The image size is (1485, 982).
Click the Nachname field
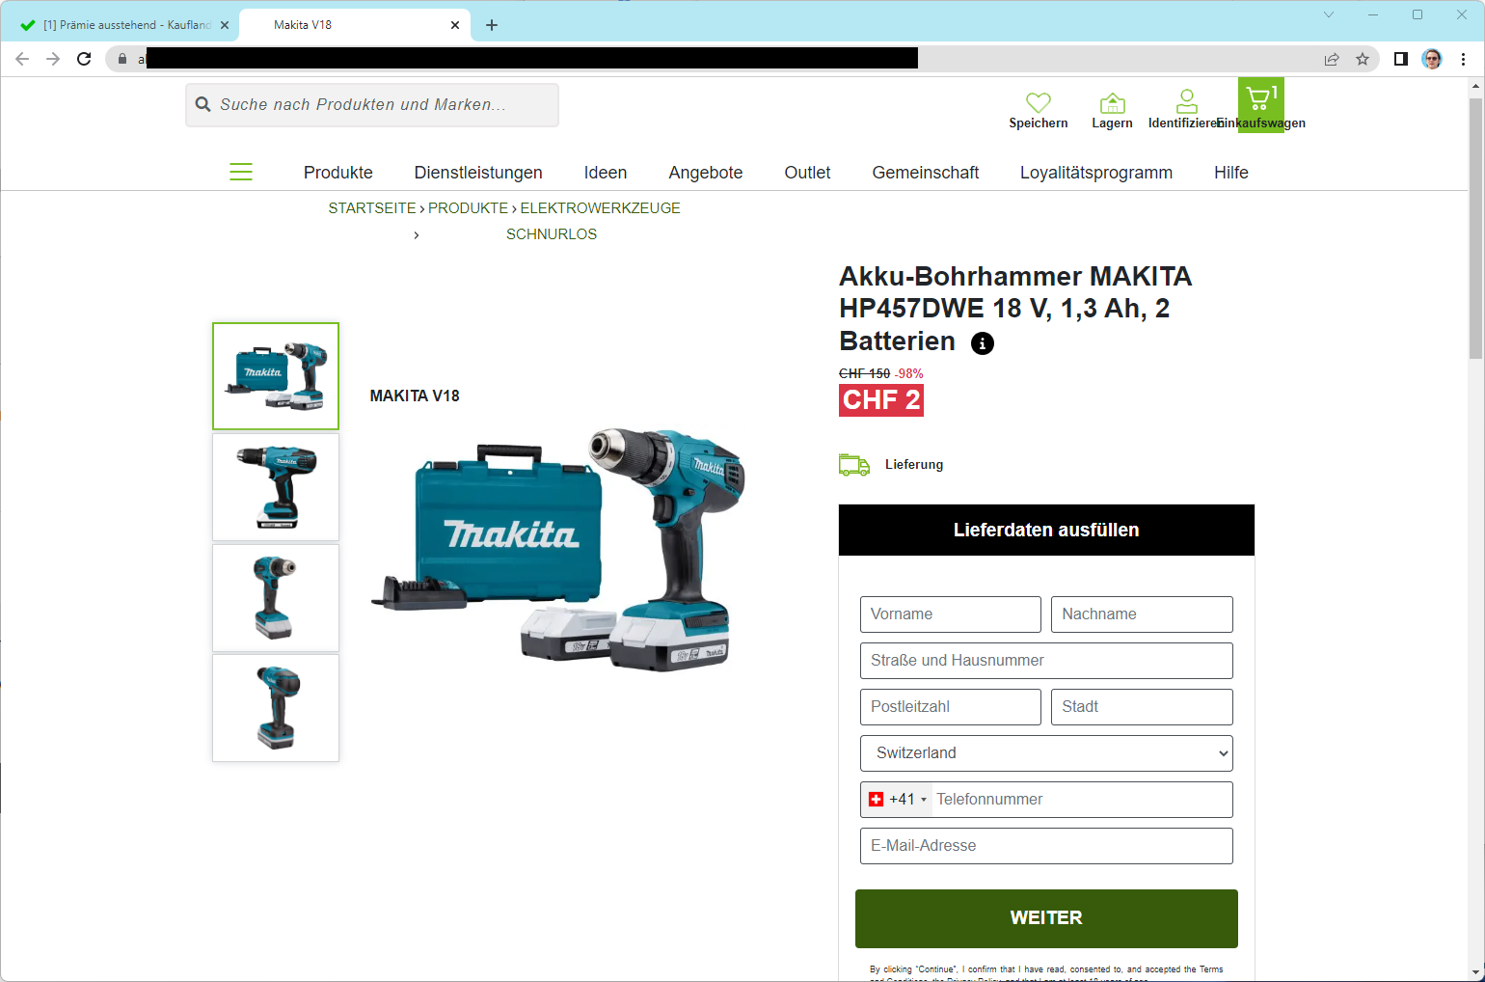(1142, 614)
